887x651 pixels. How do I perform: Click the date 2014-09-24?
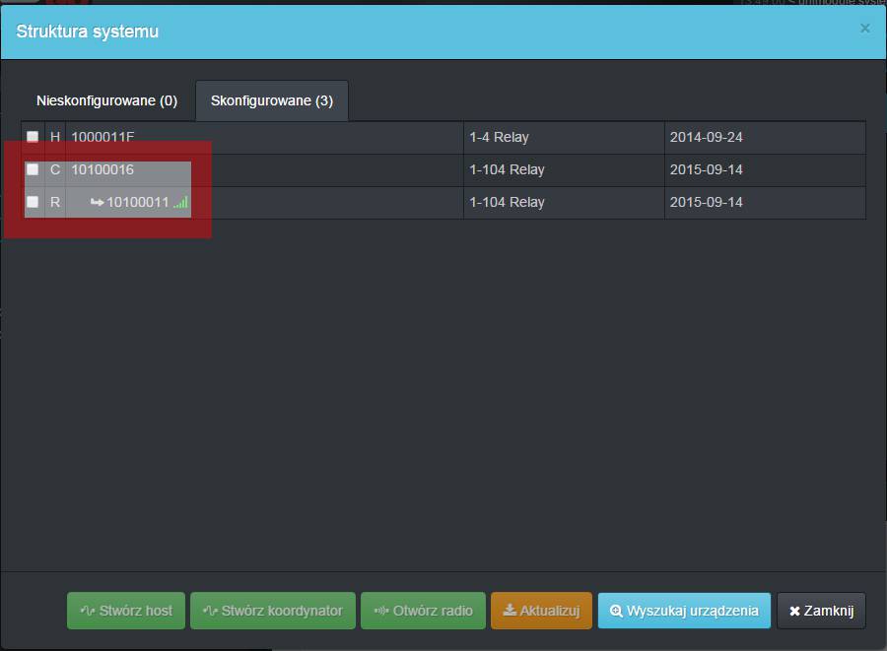coord(706,137)
